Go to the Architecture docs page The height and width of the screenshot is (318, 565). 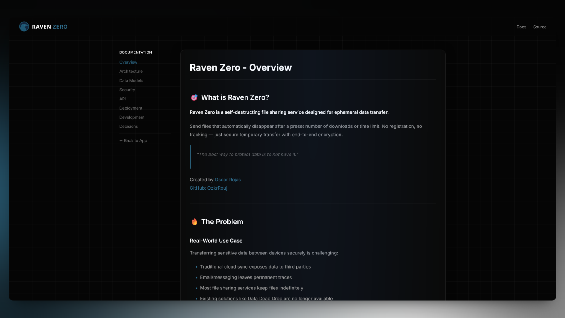click(x=131, y=71)
